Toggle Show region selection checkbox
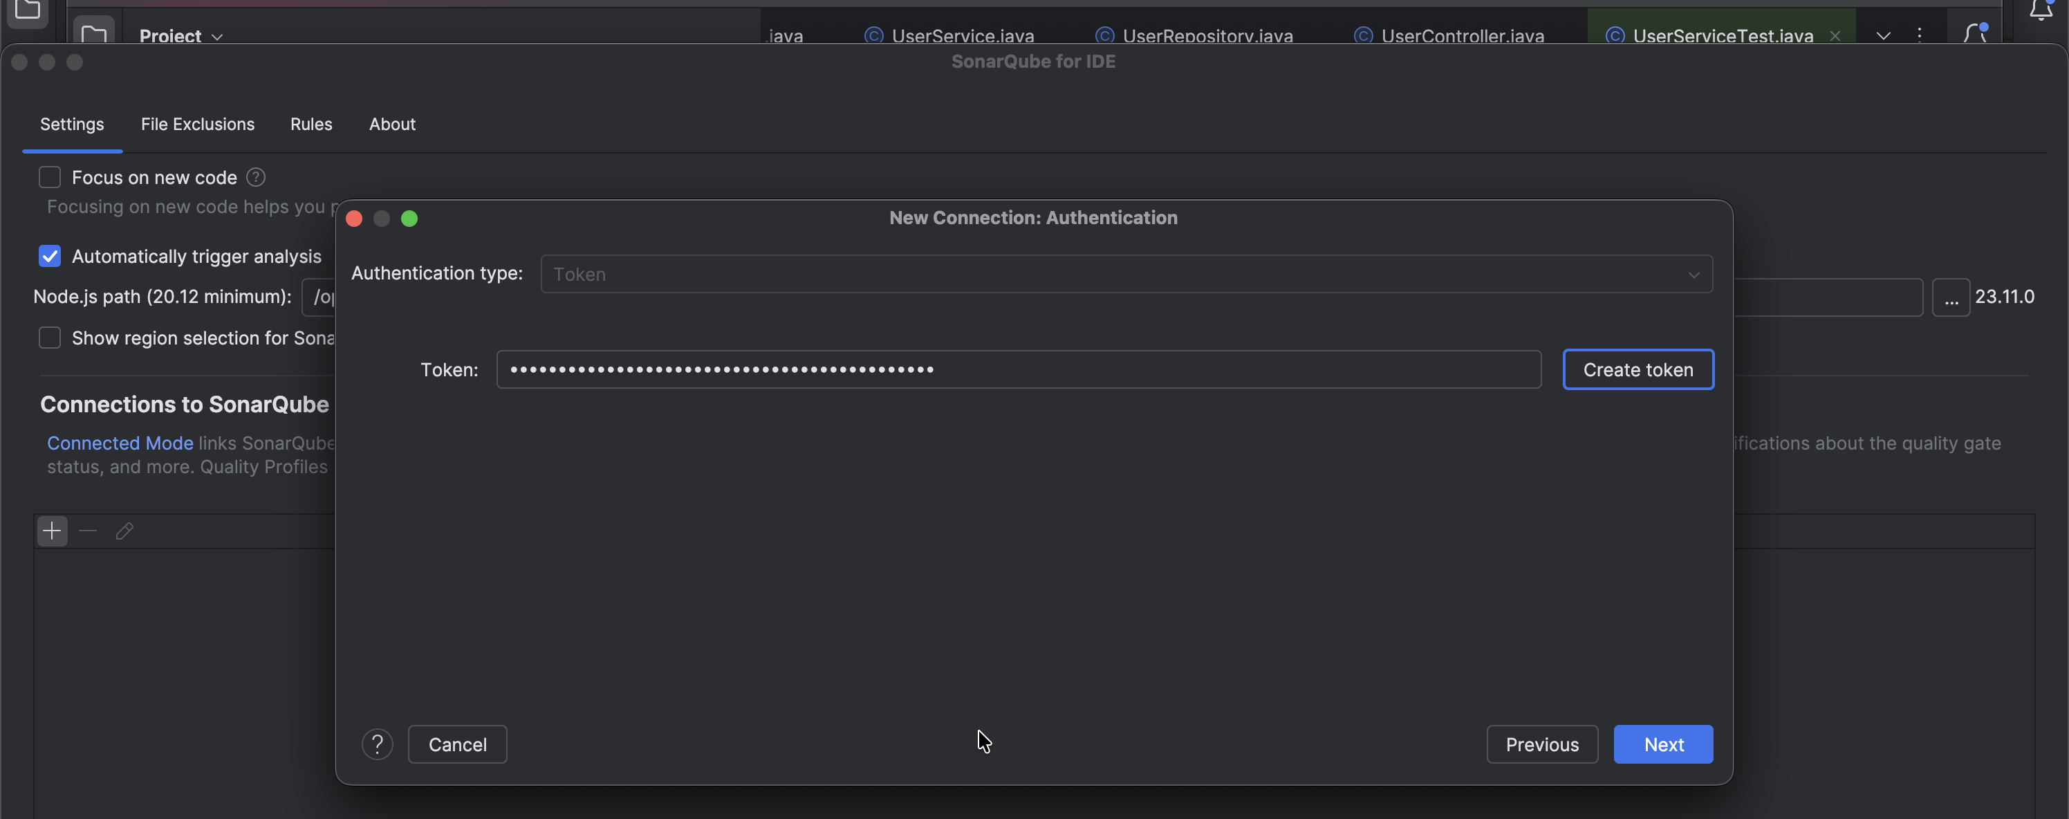The width and height of the screenshot is (2069, 819). click(50, 338)
